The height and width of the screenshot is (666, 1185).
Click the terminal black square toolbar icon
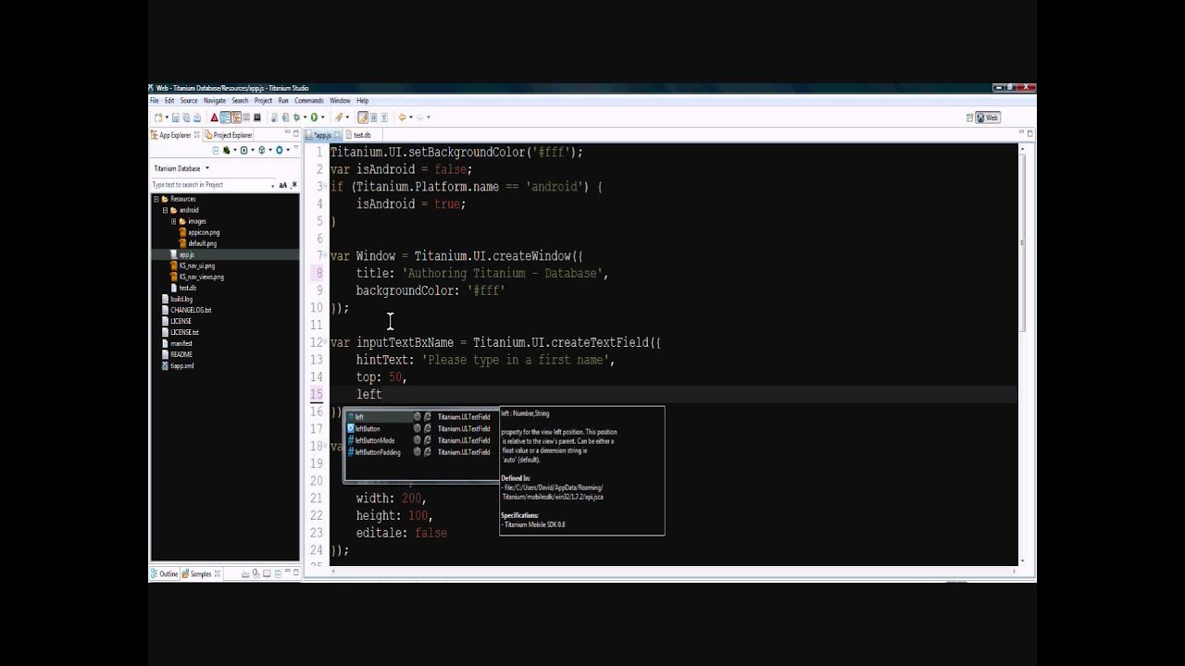256,117
